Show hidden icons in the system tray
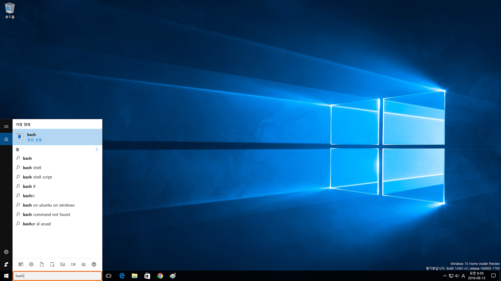This screenshot has height=281, width=501. coord(445,276)
